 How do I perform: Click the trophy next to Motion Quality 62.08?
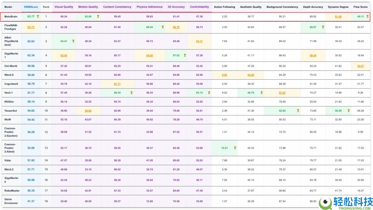click(98, 16)
